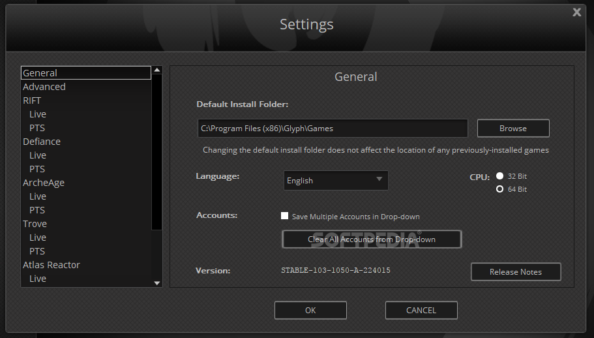Click the Browse button
Screen dimensions: 594x338
tap(513, 129)
